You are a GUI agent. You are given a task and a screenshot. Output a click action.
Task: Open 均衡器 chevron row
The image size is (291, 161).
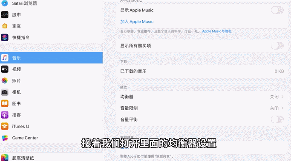click(202, 97)
